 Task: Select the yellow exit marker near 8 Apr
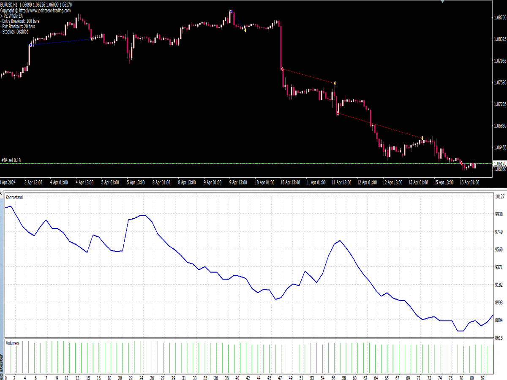pos(244,30)
